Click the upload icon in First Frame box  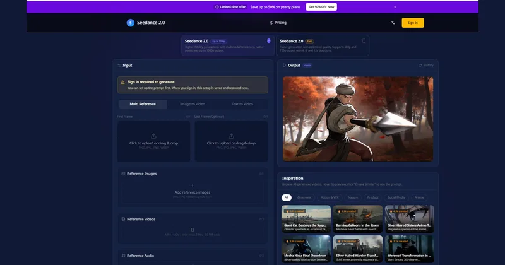pos(153,136)
